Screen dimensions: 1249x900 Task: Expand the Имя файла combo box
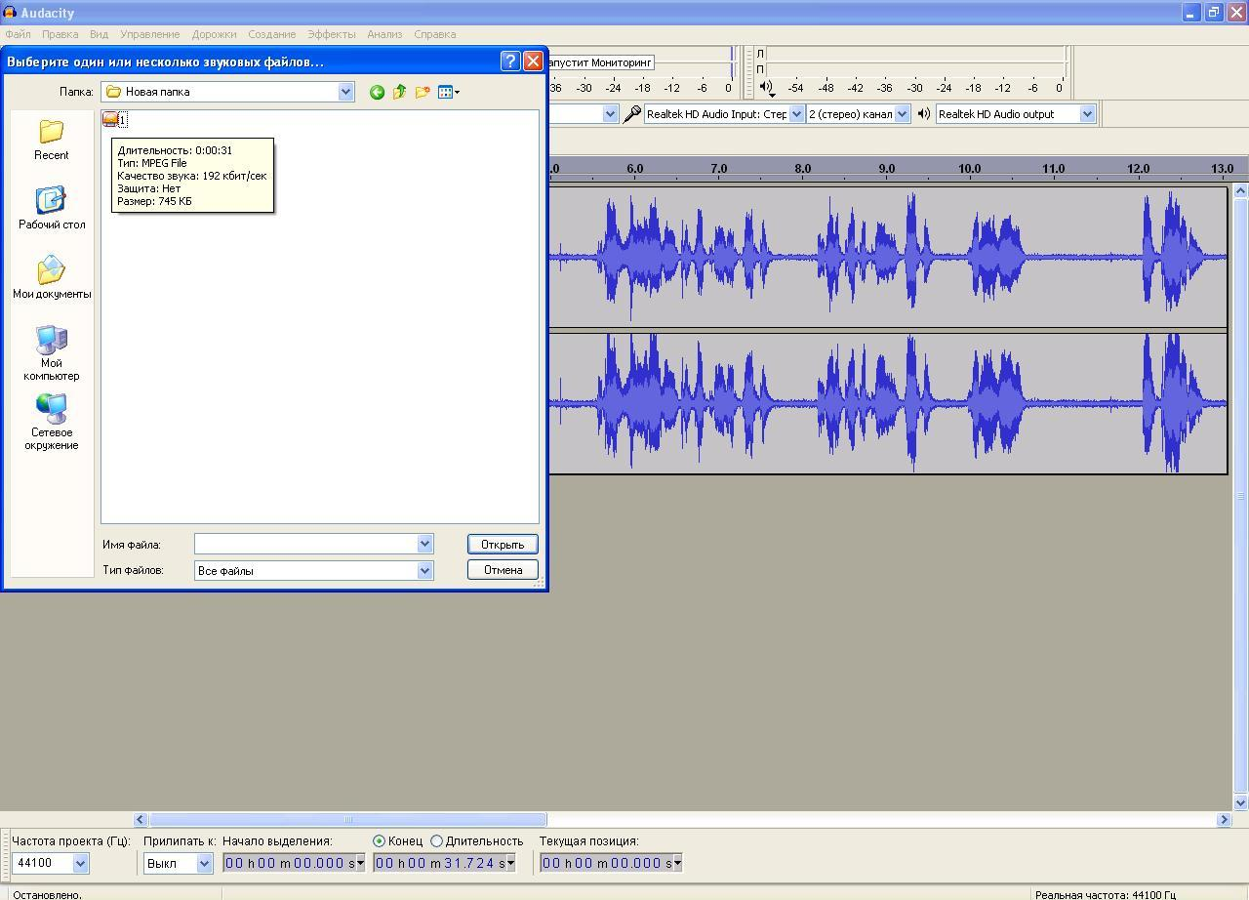pos(424,544)
